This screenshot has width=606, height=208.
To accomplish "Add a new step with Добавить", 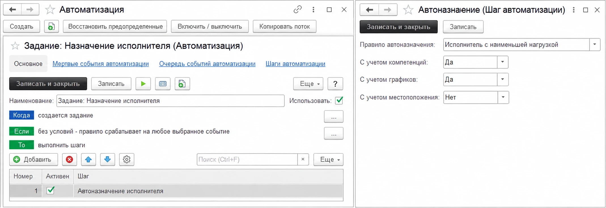I will pos(33,160).
